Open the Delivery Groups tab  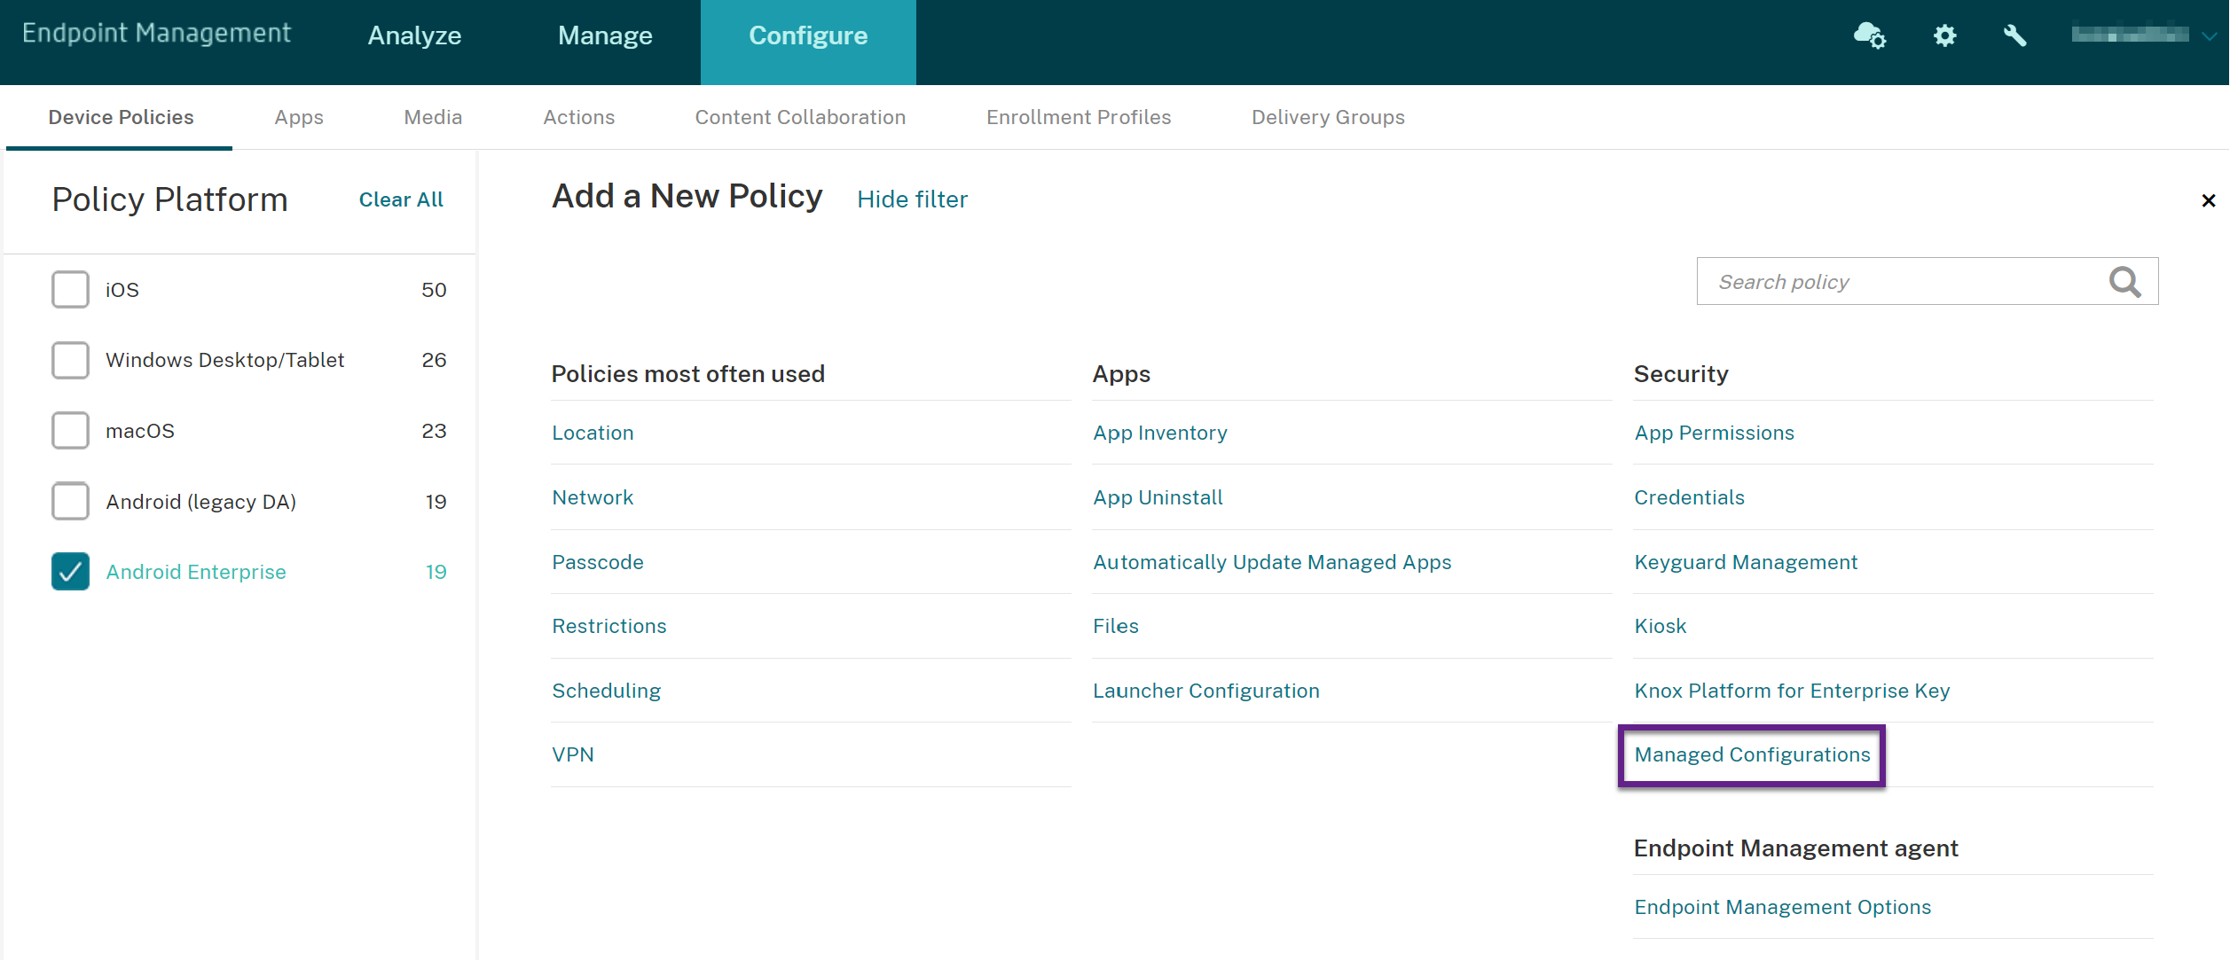(1327, 117)
